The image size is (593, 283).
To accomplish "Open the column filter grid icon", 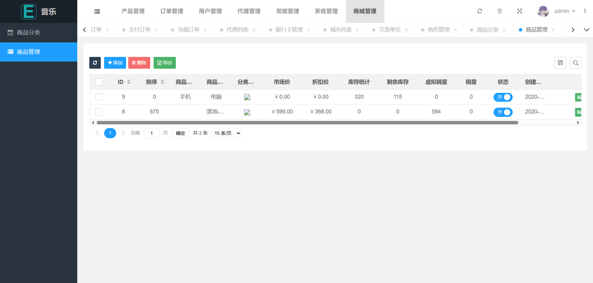I will tap(560, 63).
